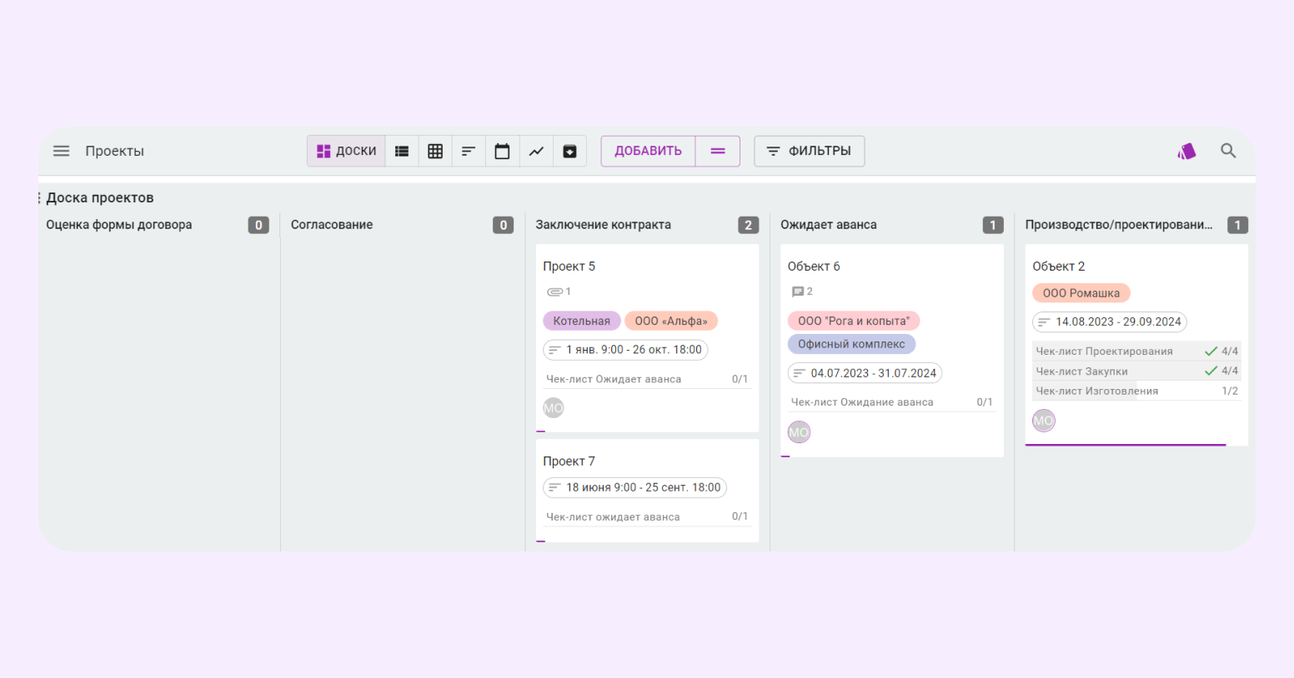This screenshot has height=678, width=1294.
Task: Open the archive view icon
Action: pyautogui.click(x=569, y=151)
